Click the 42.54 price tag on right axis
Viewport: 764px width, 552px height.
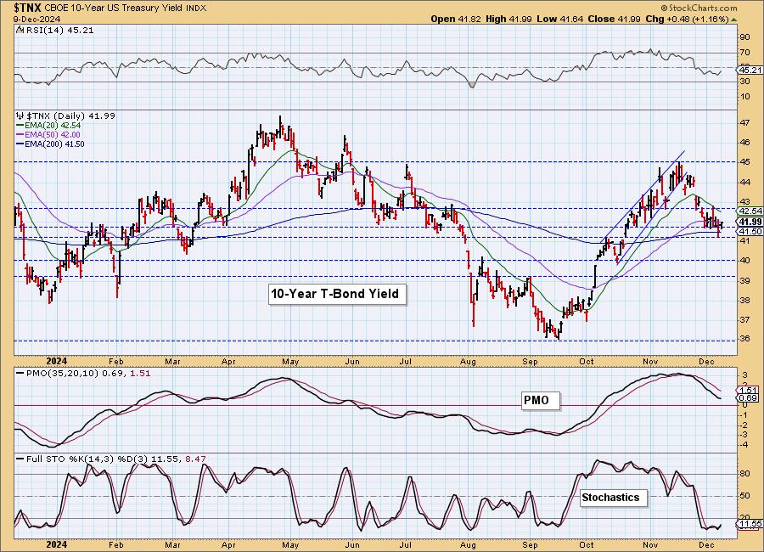[750, 211]
